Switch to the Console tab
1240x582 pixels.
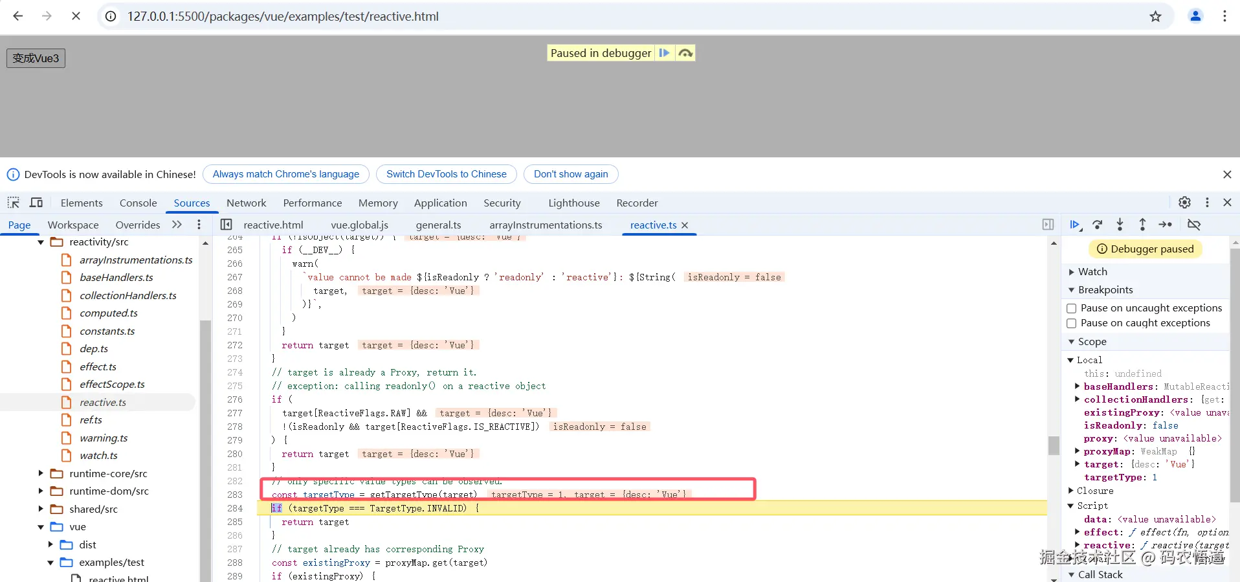(138, 203)
